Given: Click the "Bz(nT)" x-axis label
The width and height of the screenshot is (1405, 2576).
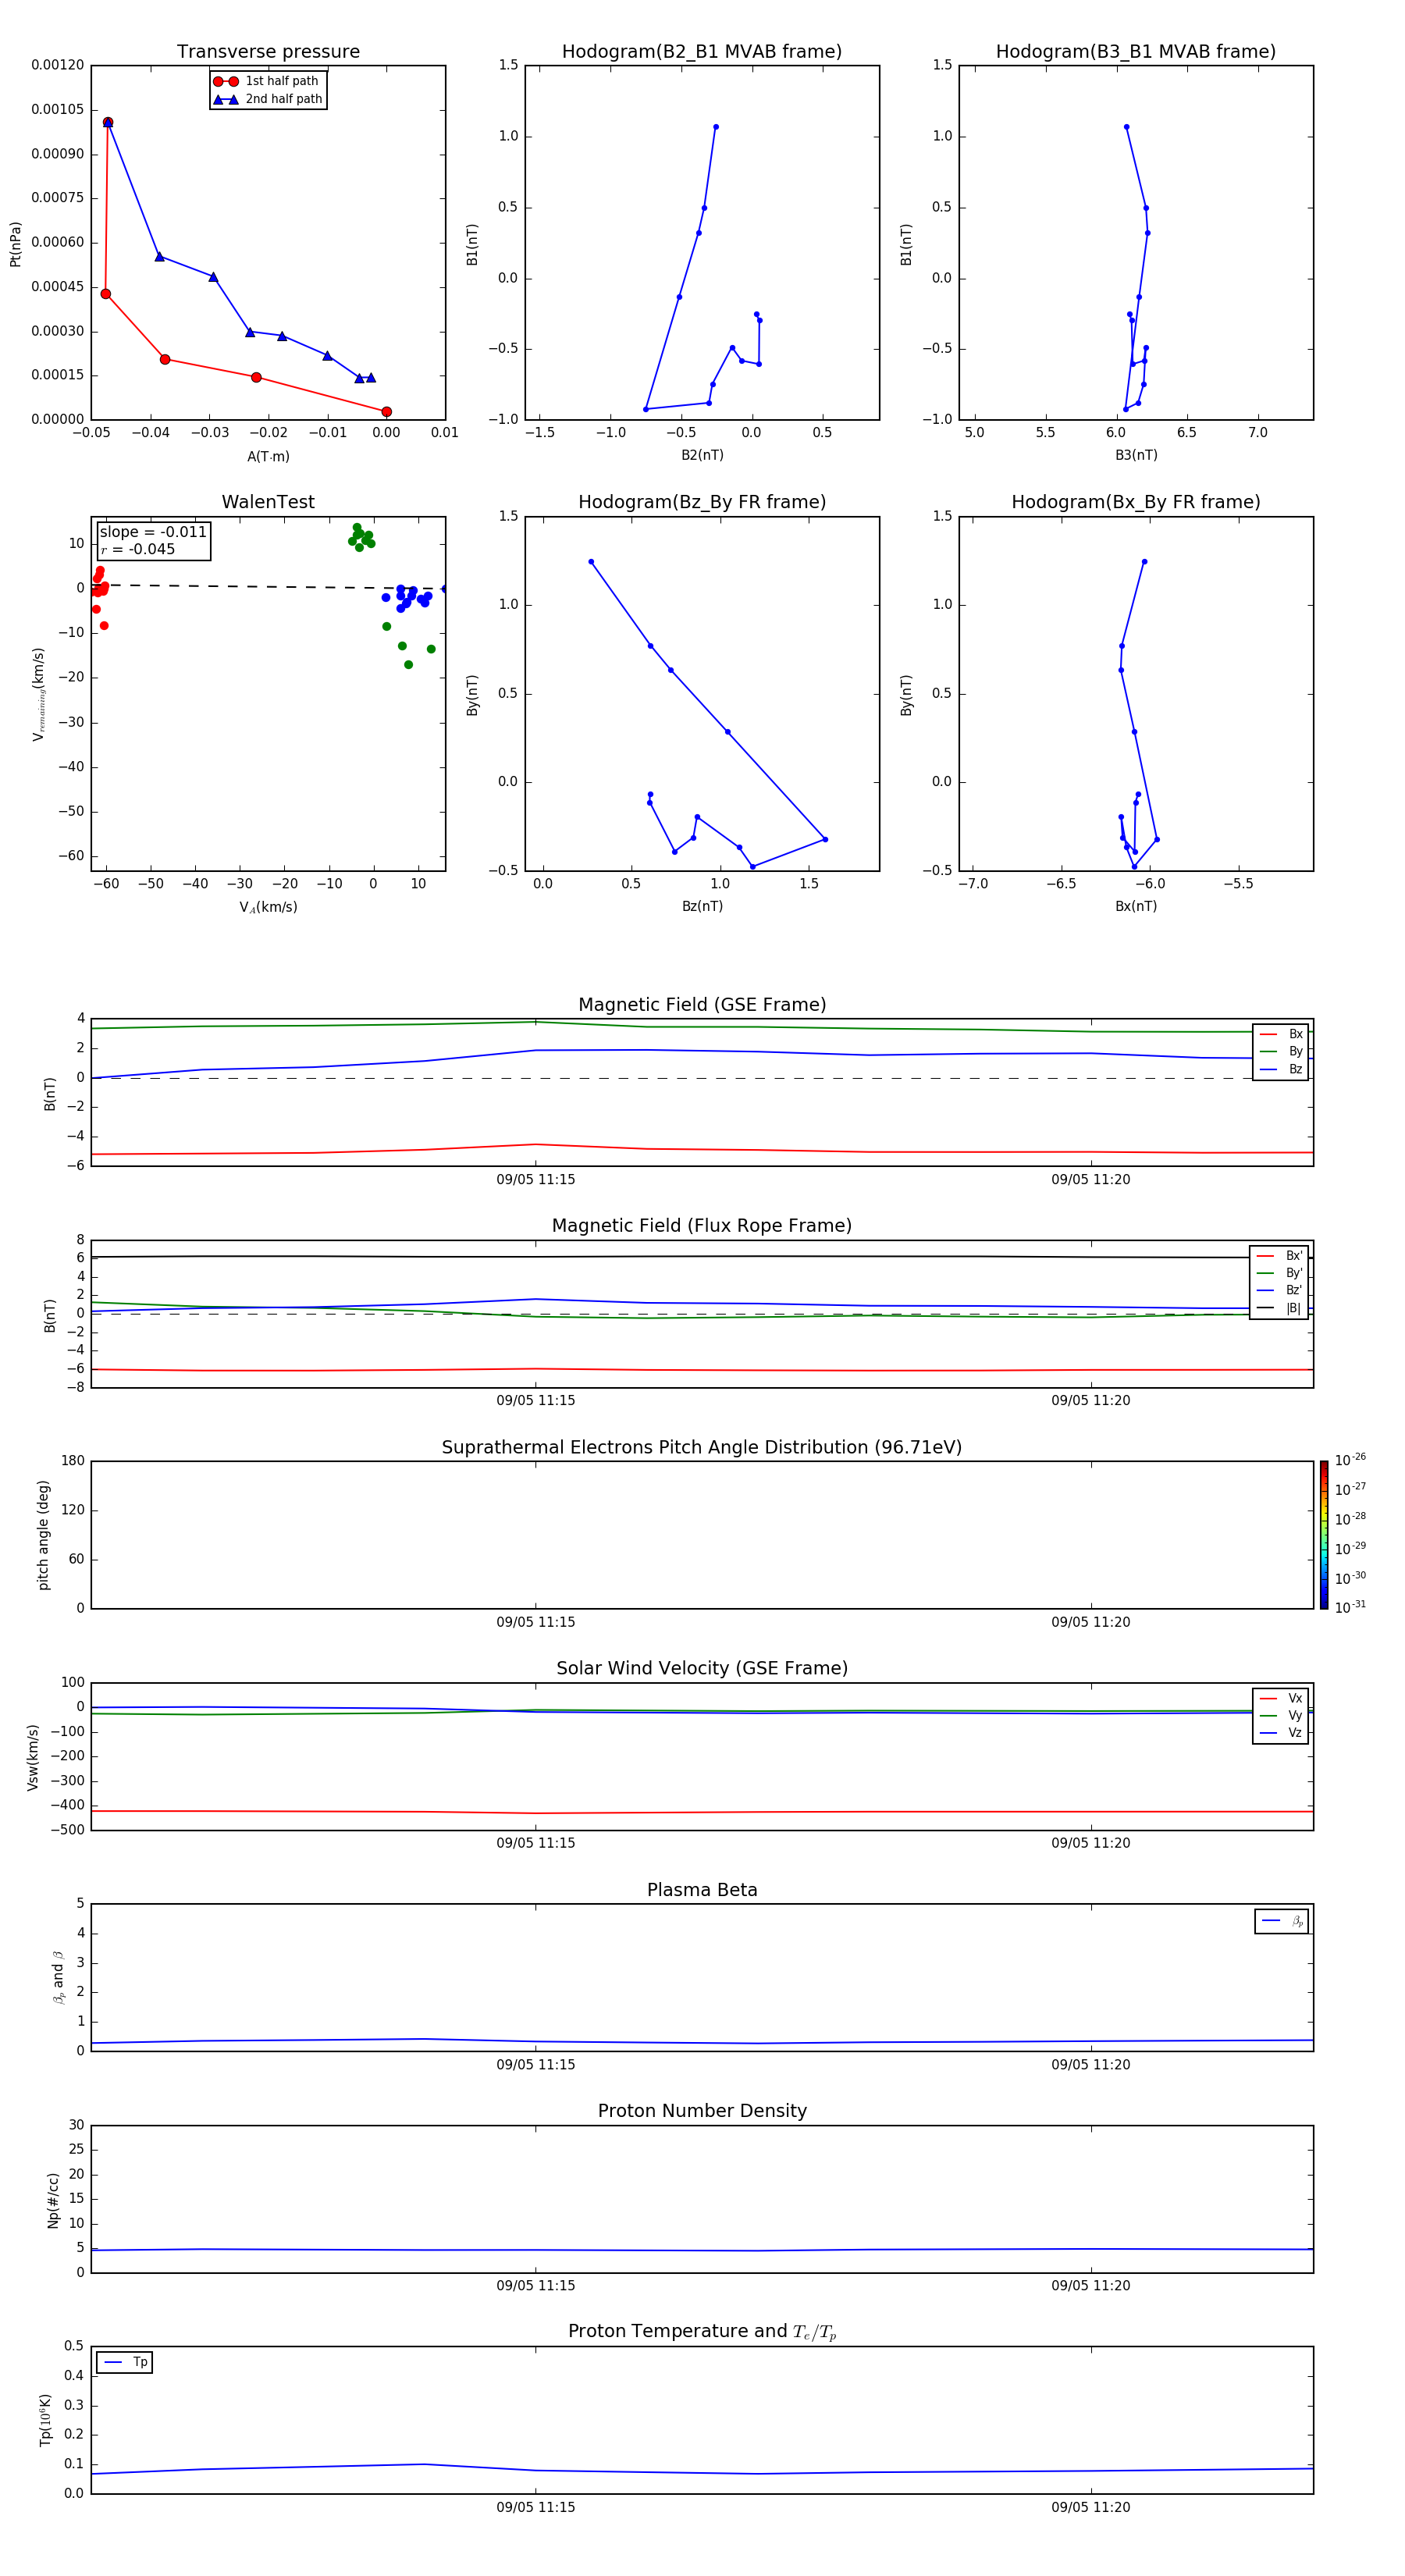Looking at the screenshot, I should 702,906.
